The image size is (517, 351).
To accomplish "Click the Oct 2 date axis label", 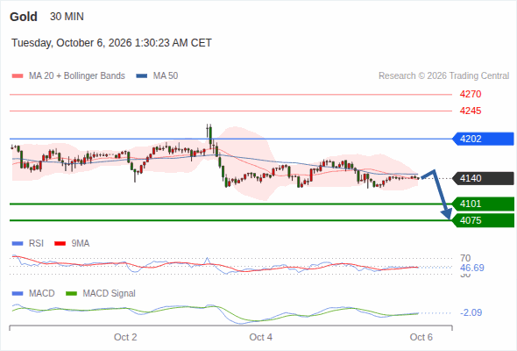I will [125, 337].
